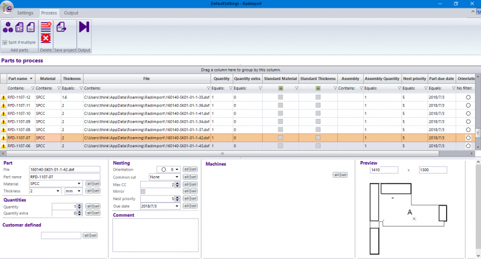Check Standard Material box for RFD-1107-12

[280, 97]
